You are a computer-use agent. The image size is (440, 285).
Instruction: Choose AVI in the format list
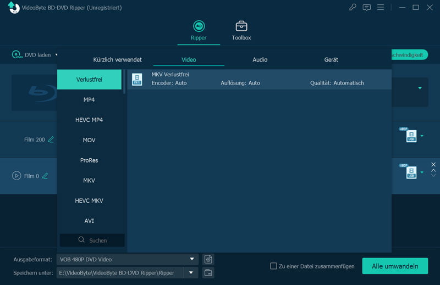coord(89,221)
